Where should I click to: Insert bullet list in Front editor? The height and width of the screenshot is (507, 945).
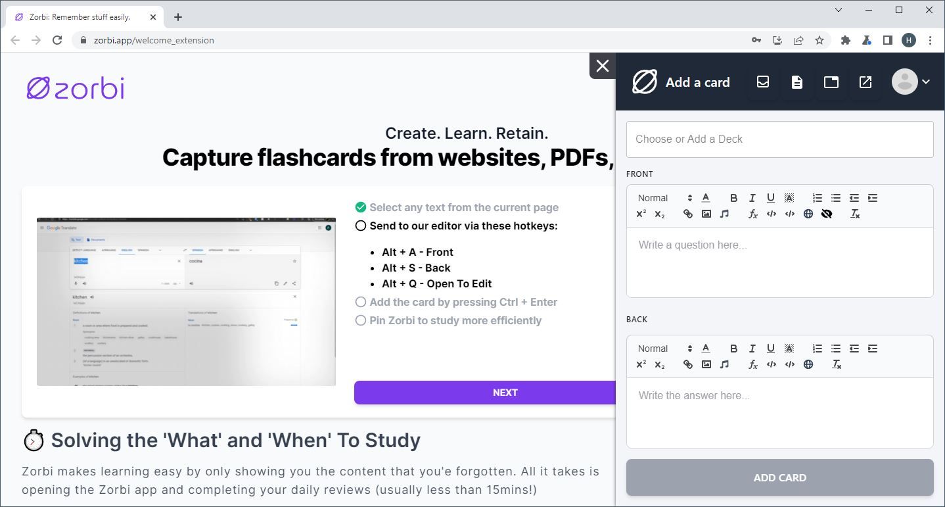pos(836,198)
